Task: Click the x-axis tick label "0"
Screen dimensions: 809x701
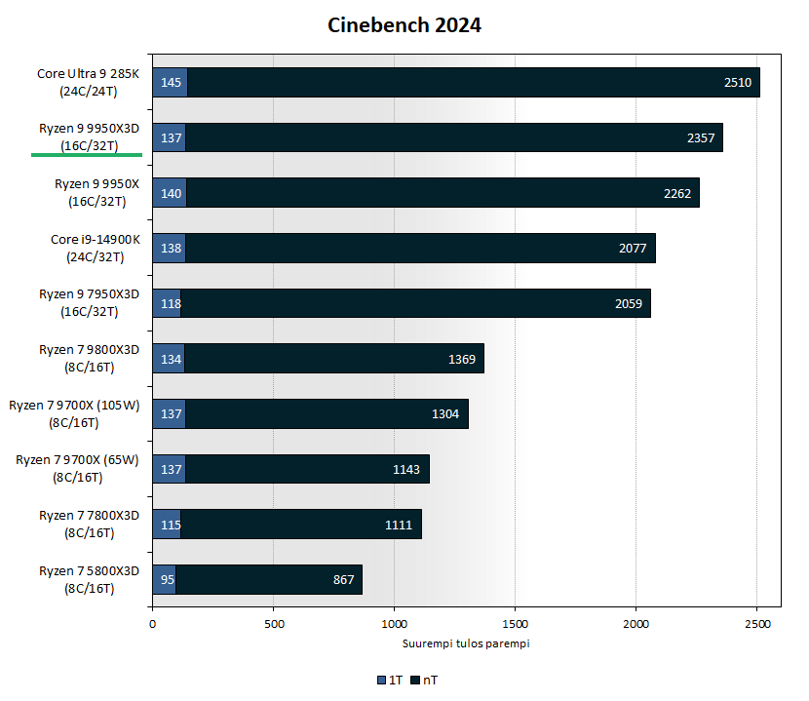Action: click(x=152, y=624)
